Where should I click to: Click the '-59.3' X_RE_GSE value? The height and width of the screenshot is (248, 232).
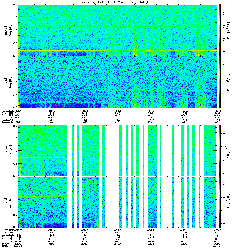[84, 230]
